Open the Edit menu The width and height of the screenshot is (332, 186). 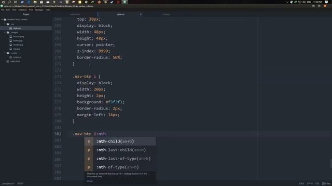(x=8, y=10)
